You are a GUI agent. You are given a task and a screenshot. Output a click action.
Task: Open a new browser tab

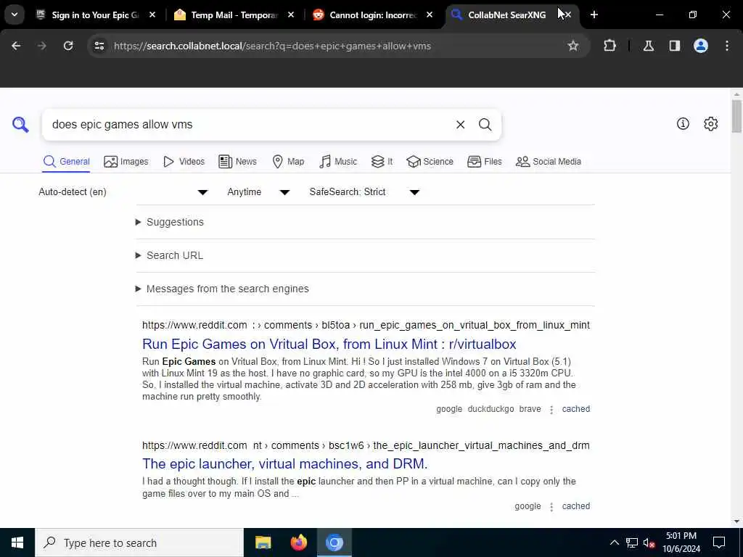(594, 15)
